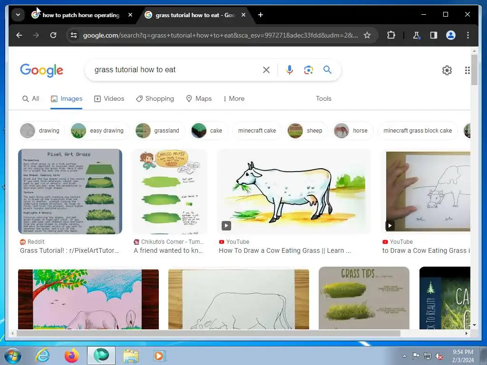
Task: Open the Google apps grid
Action: [x=467, y=70]
